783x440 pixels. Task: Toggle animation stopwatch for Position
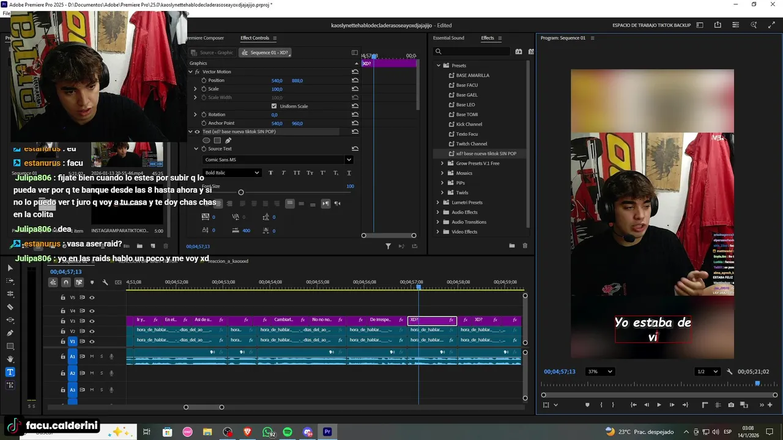[204, 80]
